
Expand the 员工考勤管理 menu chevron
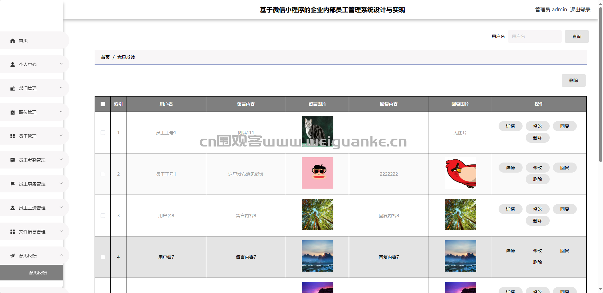[x=61, y=159]
